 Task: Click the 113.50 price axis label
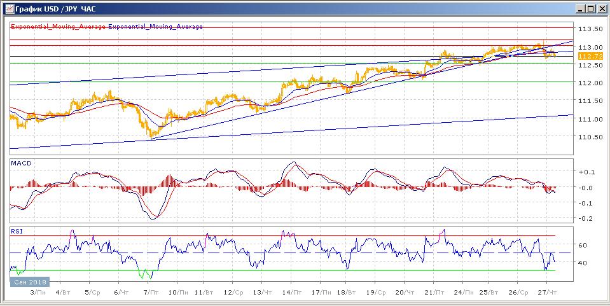(x=590, y=29)
